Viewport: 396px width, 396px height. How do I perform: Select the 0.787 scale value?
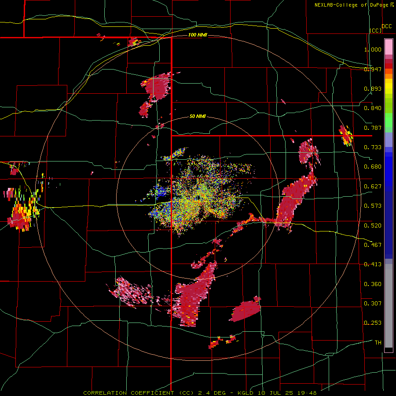[373, 128]
